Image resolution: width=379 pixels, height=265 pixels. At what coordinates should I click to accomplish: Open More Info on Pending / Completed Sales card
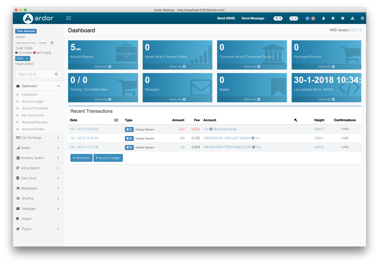point(103,99)
